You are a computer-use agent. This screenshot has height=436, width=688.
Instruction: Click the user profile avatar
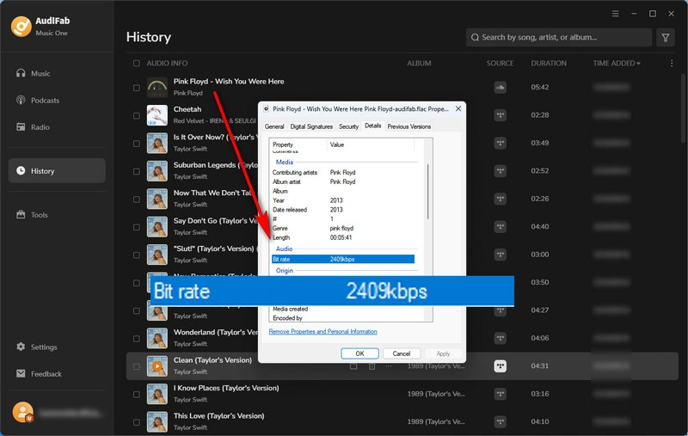click(22, 412)
